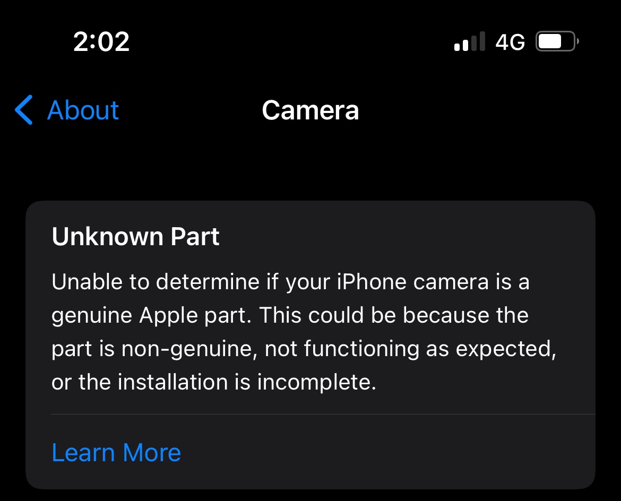Tap the cellular signal bars icon
The image size is (621, 501).
click(x=469, y=41)
